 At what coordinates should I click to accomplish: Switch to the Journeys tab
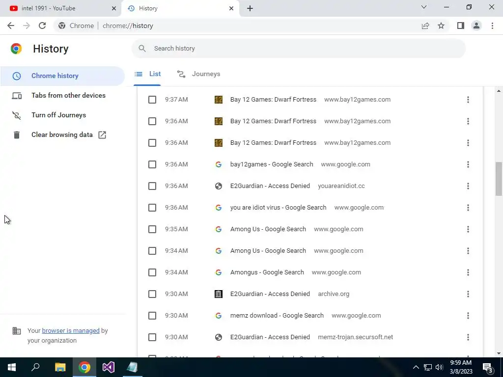[x=198, y=74]
